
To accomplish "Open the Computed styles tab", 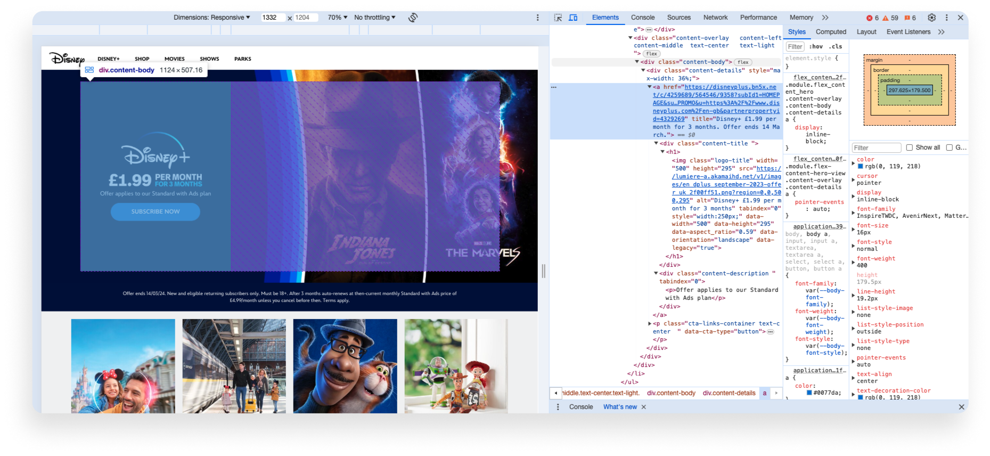I will point(831,32).
